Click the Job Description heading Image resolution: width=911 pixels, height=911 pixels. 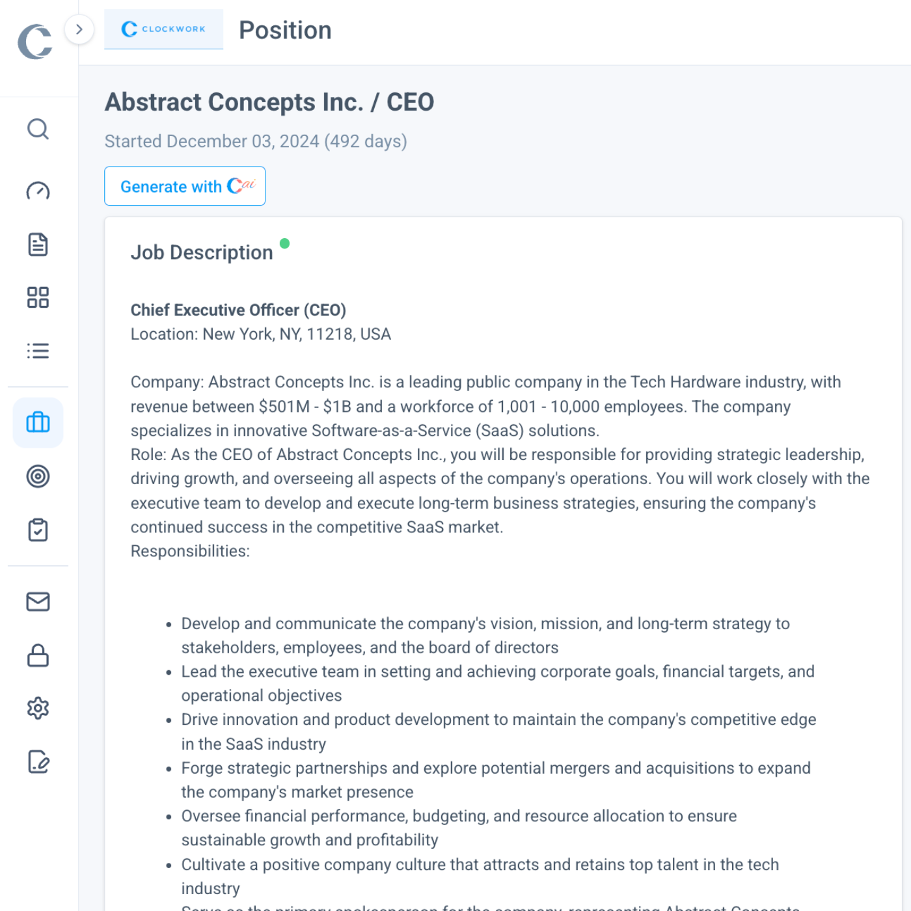[202, 252]
